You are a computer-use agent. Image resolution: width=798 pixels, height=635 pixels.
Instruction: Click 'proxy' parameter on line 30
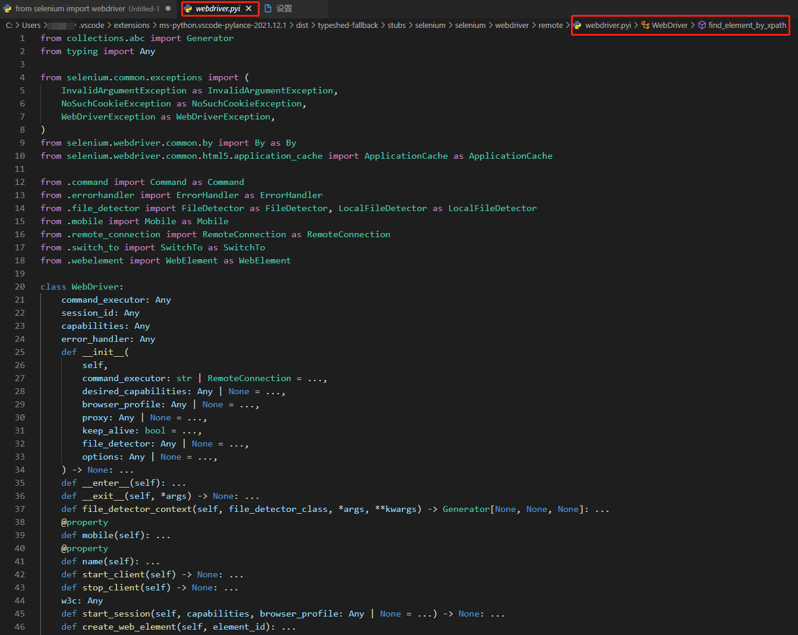tap(95, 417)
